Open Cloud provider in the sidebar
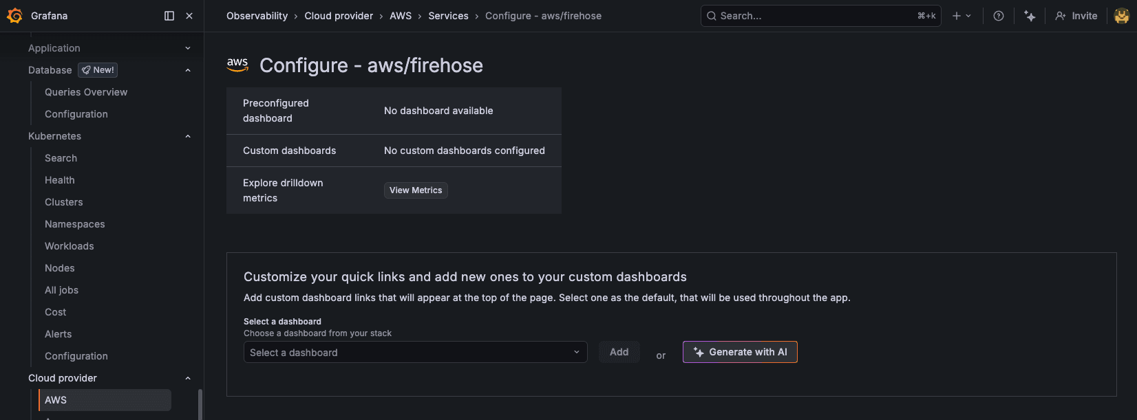Viewport: 1137px width, 420px height. 63,378
